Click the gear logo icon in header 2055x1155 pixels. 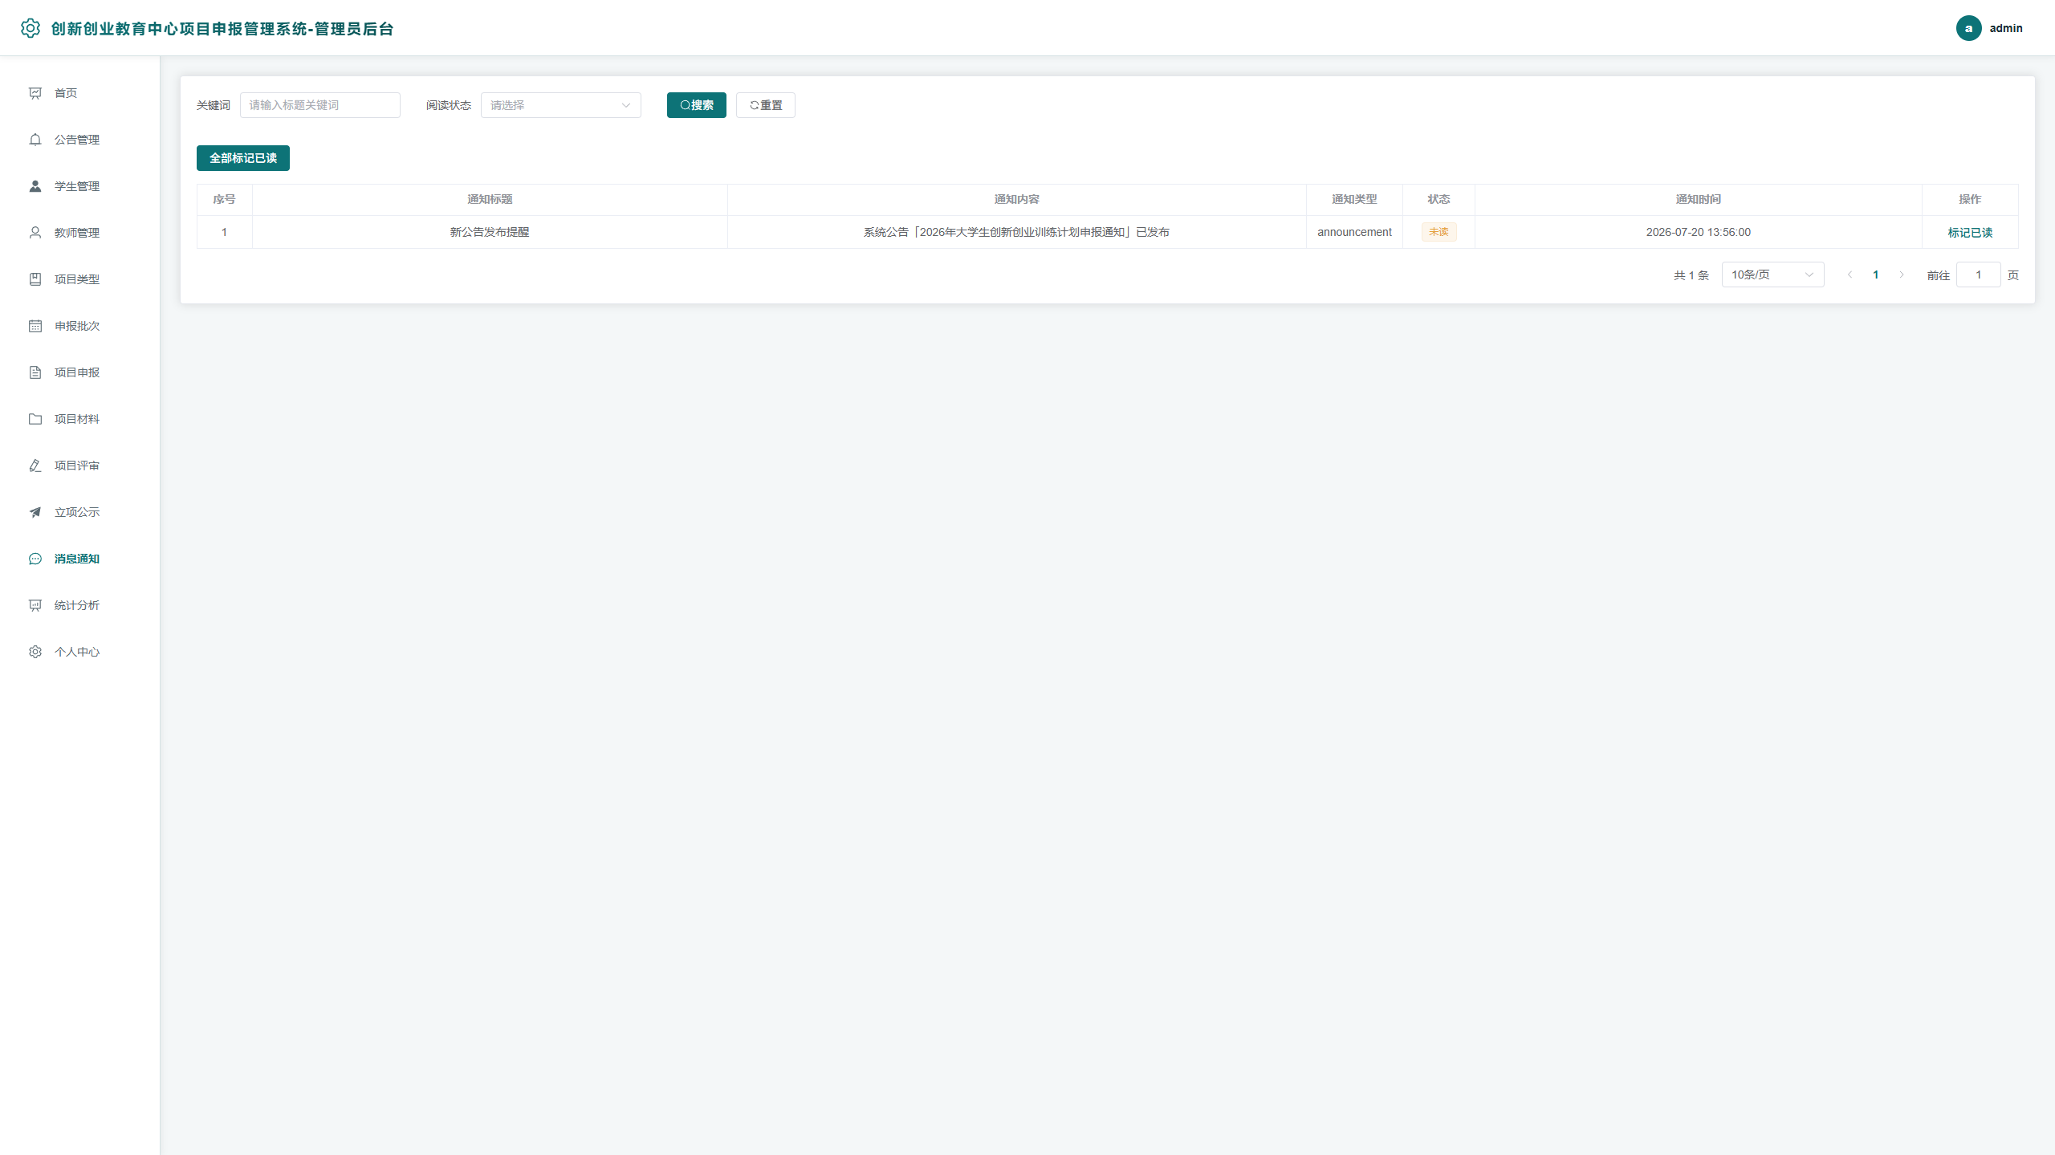pos(31,28)
